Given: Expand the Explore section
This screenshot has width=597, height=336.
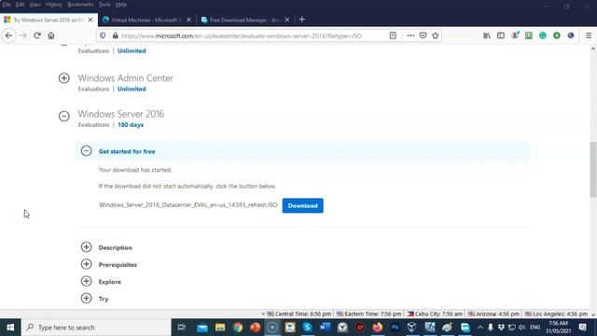Looking at the screenshot, I should point(87,281).
